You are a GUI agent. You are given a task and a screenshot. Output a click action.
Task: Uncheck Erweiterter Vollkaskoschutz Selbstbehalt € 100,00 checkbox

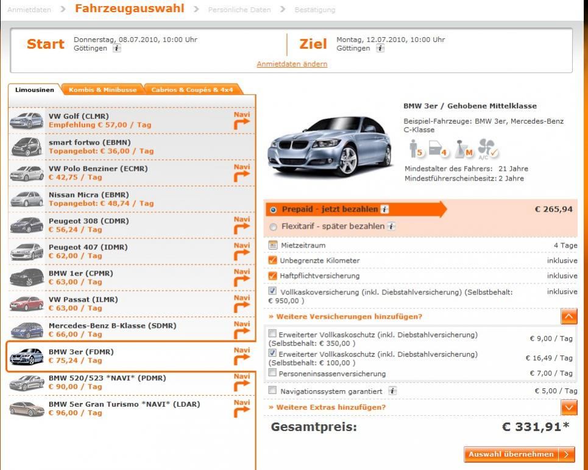tap(272, 353)
